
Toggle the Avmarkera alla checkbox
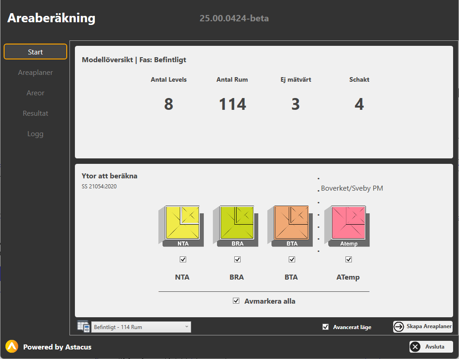coord(236,301)
